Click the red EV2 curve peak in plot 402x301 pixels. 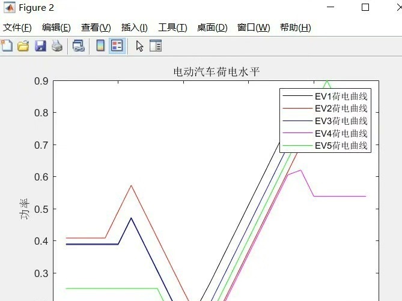[x=131, y=186]
